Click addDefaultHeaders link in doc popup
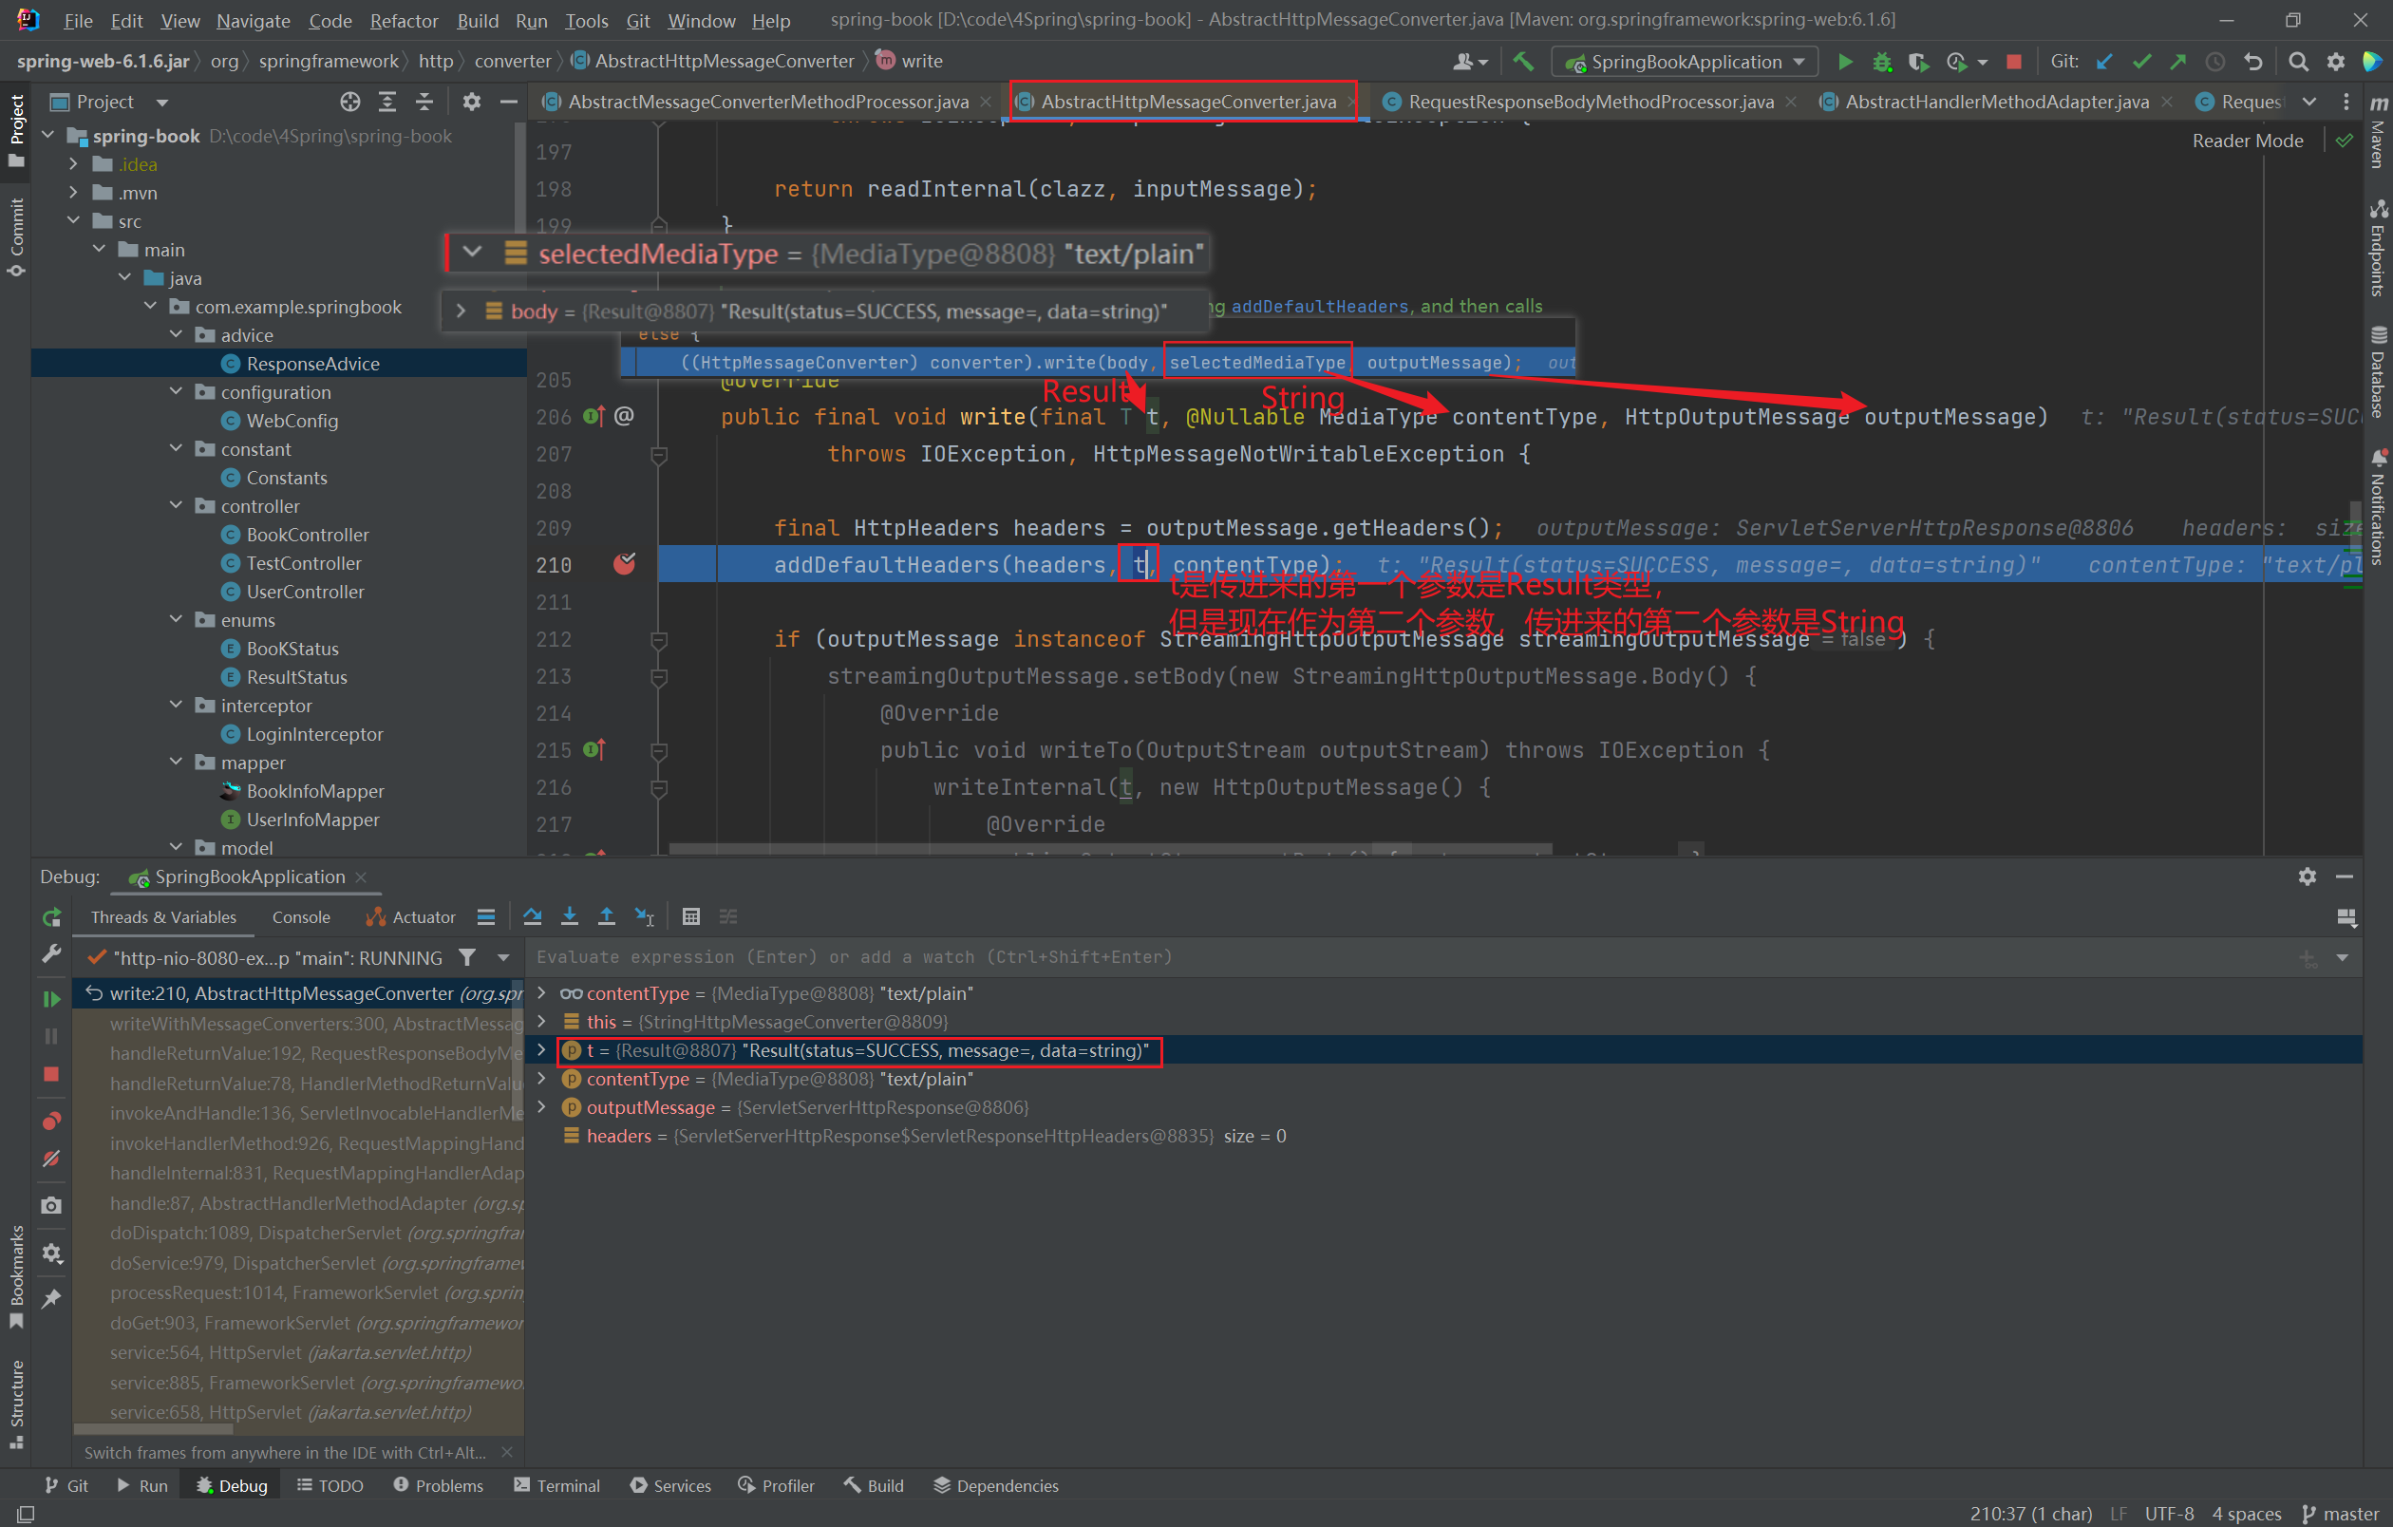2393x1527 pixels. pos(1319,306)
